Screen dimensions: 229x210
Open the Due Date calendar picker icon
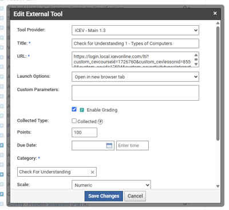point(109,145)
